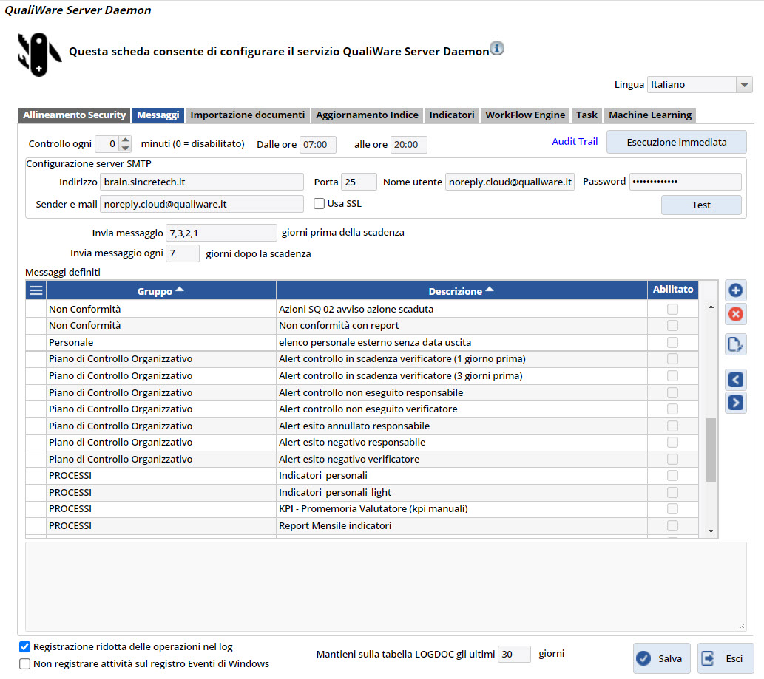This screenshot has height=679, width=764.
Task: Open the Machine Learning tab
Action: (649, 115)
